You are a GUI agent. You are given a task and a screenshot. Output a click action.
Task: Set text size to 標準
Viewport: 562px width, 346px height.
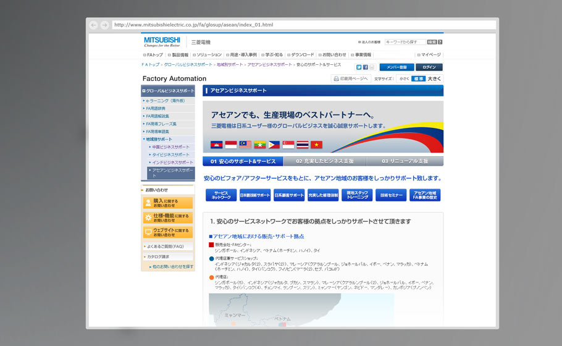click(418, 79)
